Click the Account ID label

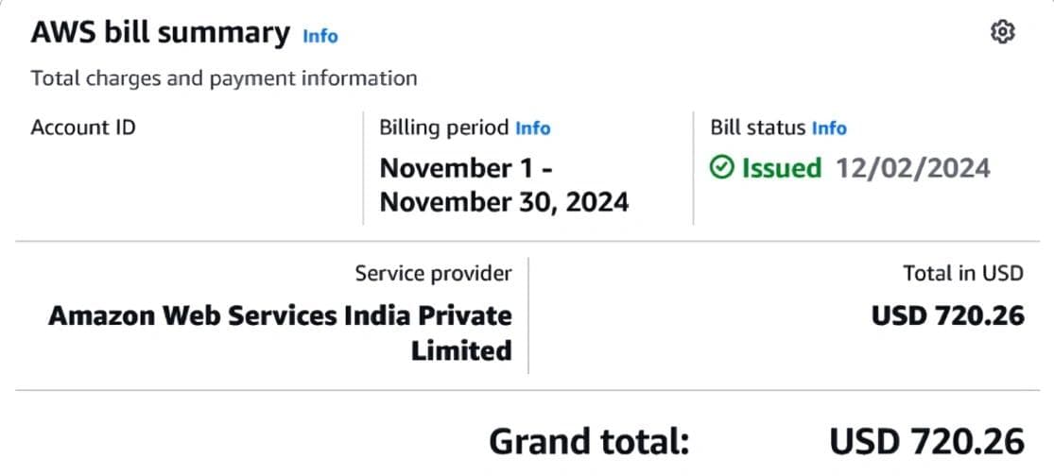(82, 127)
